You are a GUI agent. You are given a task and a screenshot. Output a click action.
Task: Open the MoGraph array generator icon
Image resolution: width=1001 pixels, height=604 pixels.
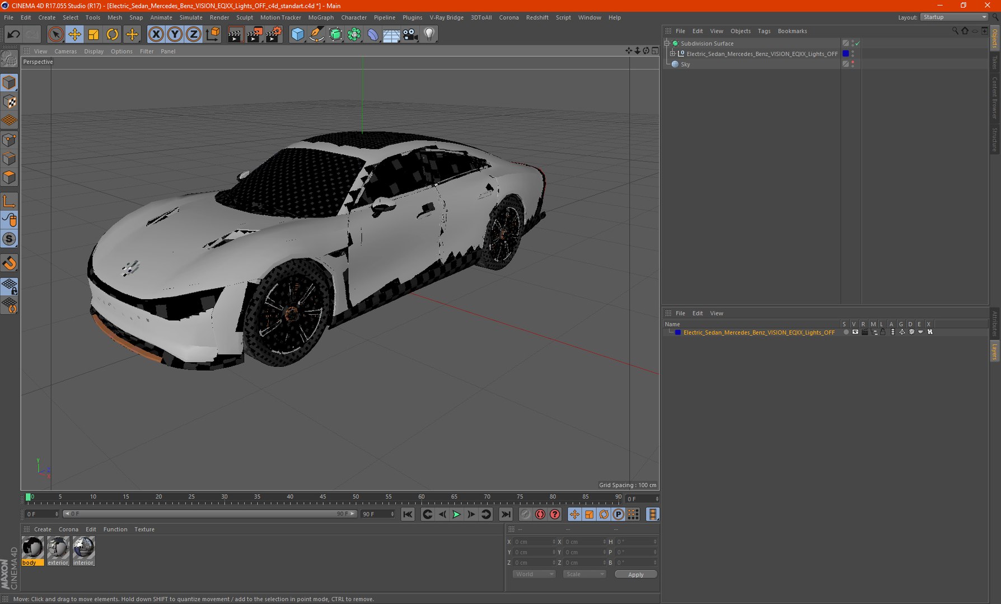coord(354,35)
